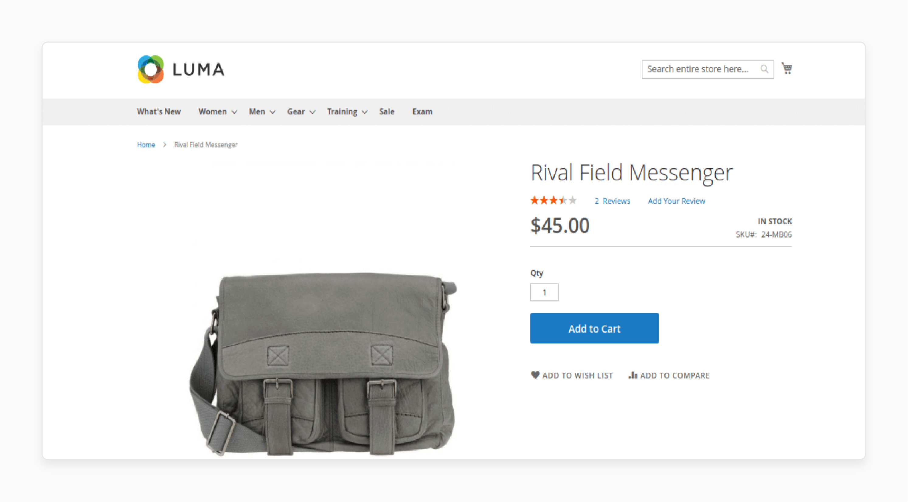Open the Sale menu item
The width and height of the screenshot is (908, 502).
387,111
